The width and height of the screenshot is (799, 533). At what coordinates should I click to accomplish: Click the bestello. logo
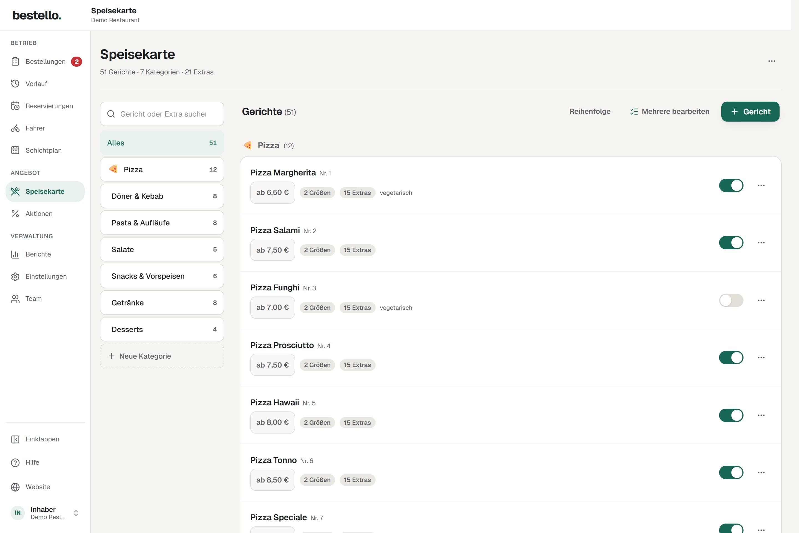point(37,15)
